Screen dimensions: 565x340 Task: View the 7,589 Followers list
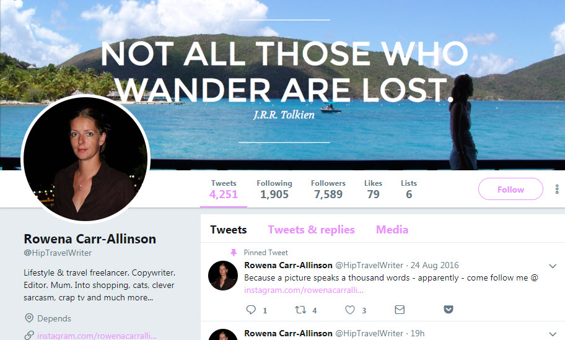[328, 190]
